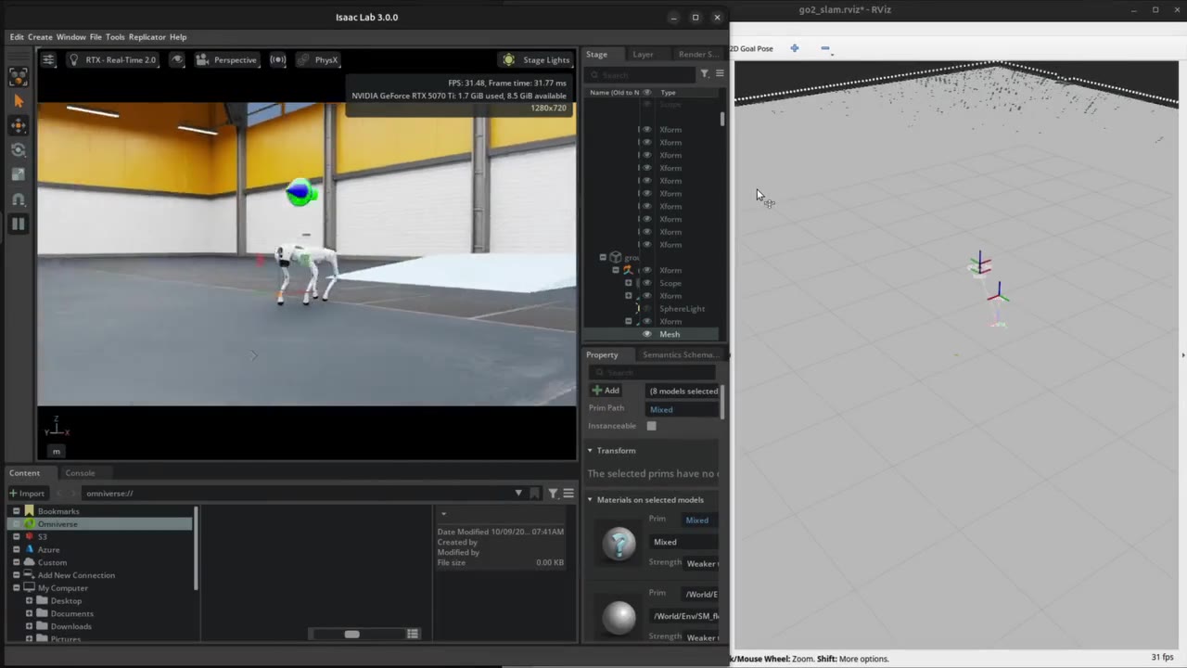Open the eye display options in viewport
The width and height of the screenshot is (1187, 668).
(x=176, y=59)
